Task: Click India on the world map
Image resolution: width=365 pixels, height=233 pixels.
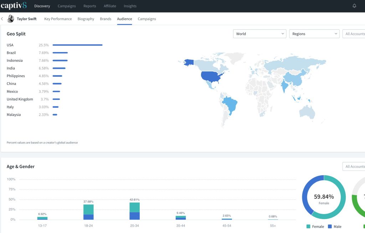Action: tap(284, 86)
